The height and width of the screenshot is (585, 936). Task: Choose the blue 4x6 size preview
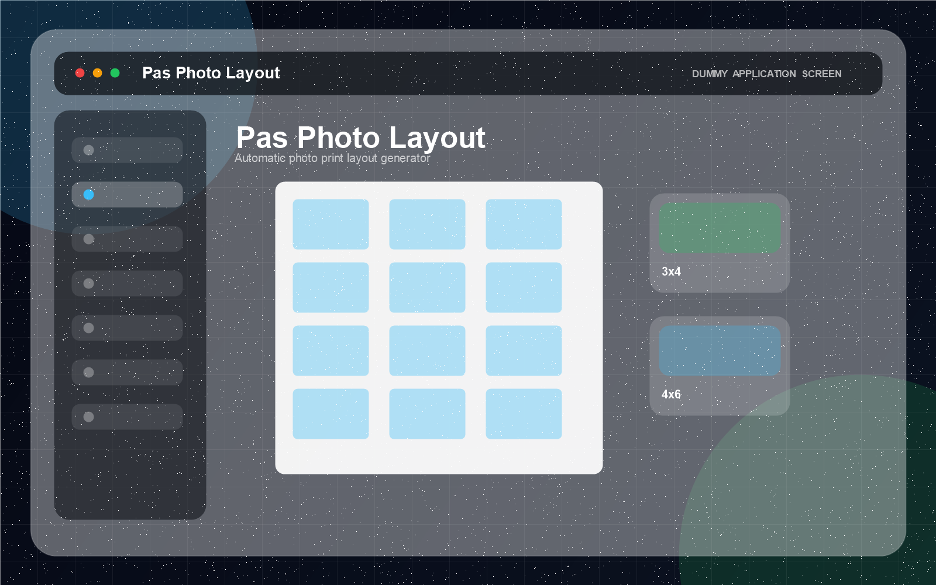point(720,350)
